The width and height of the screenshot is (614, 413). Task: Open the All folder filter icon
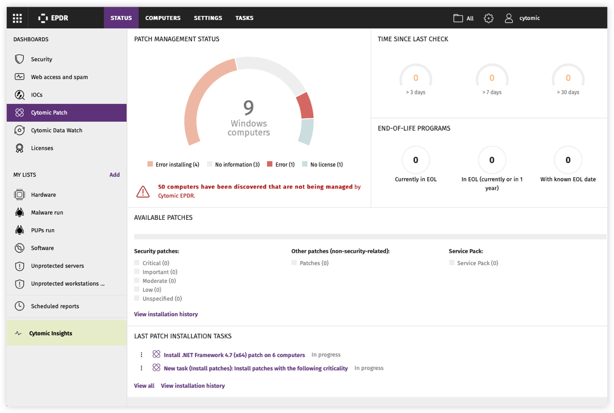(x=458, y=18)
